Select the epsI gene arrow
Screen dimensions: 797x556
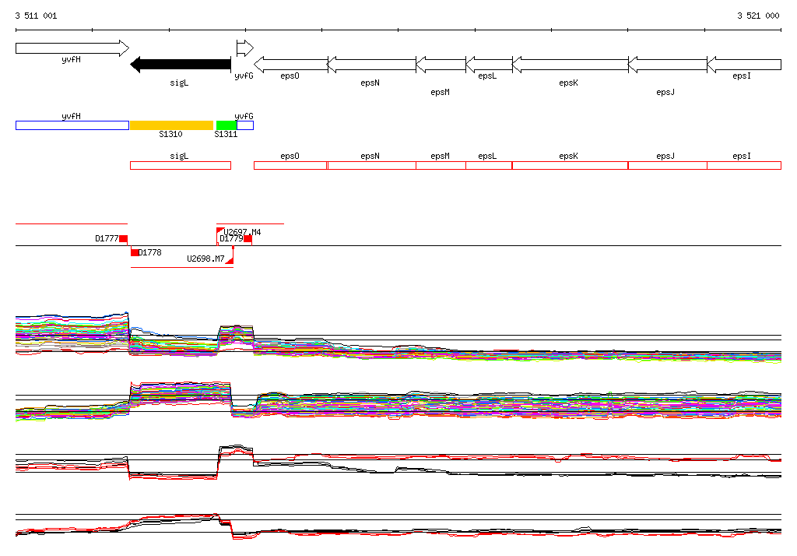[743, 65]
